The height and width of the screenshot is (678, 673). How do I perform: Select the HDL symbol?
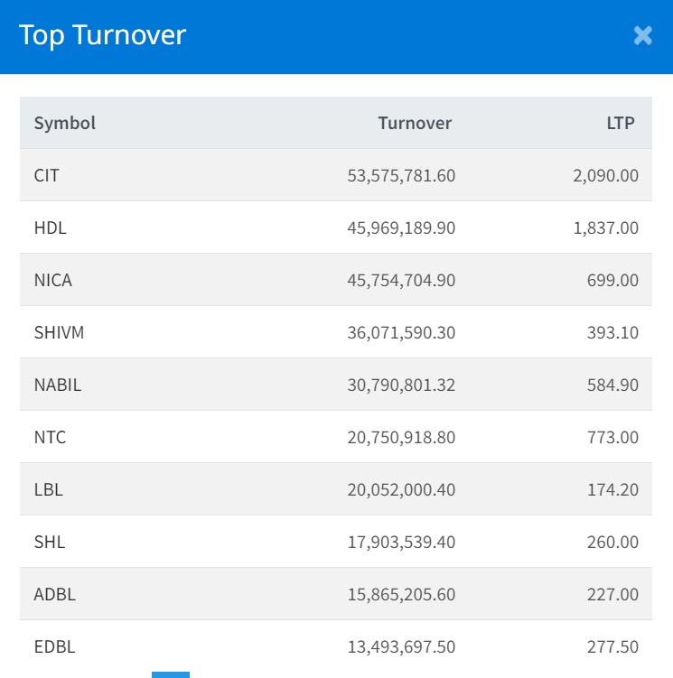[51, 228]
